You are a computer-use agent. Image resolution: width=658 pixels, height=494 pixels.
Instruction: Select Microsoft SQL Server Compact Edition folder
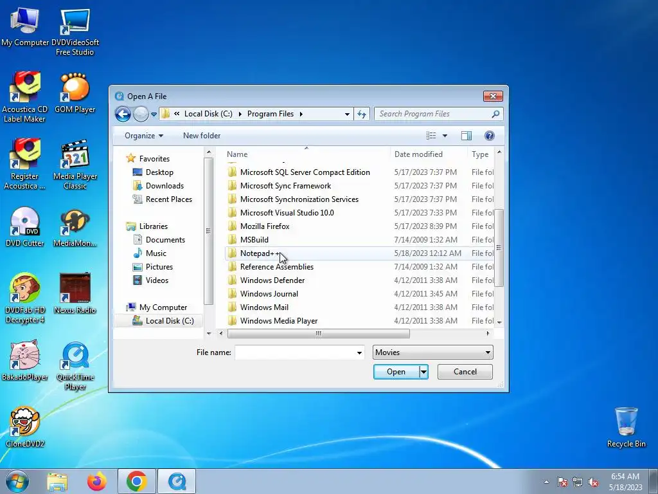pos(305,172)
